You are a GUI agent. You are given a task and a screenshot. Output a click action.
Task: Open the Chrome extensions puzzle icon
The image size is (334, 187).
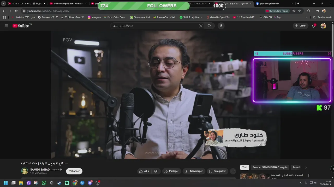308,11
